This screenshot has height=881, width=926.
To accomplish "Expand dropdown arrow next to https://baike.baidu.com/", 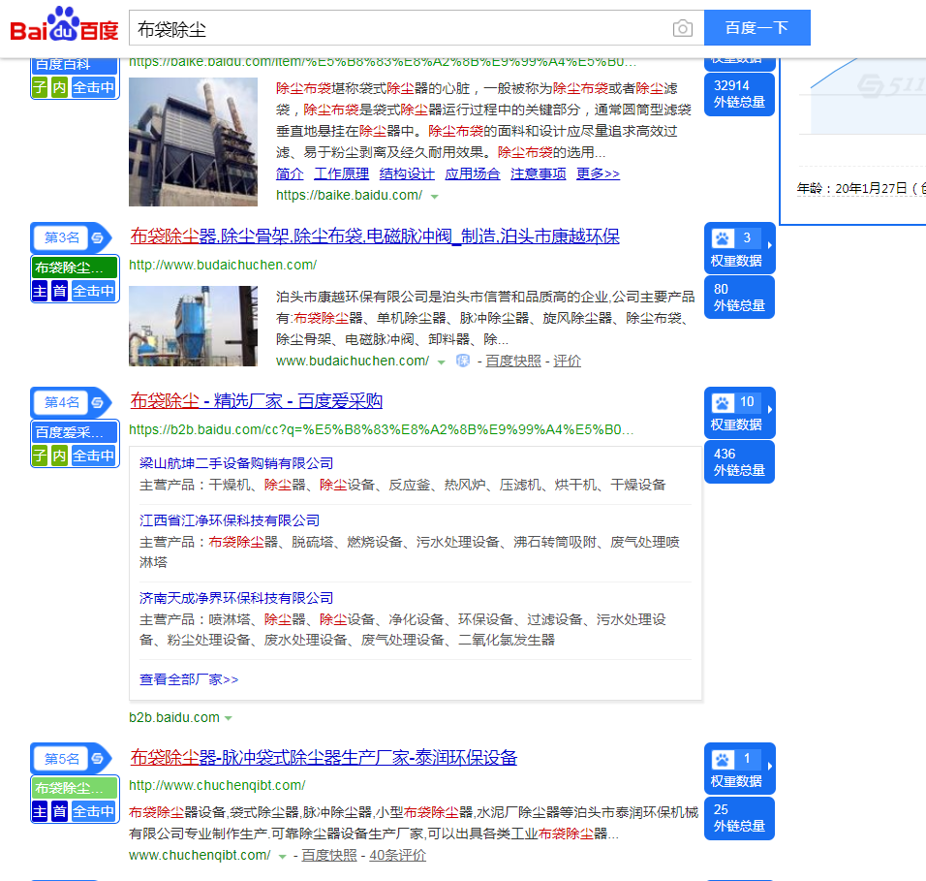I will tap(435, 196).
